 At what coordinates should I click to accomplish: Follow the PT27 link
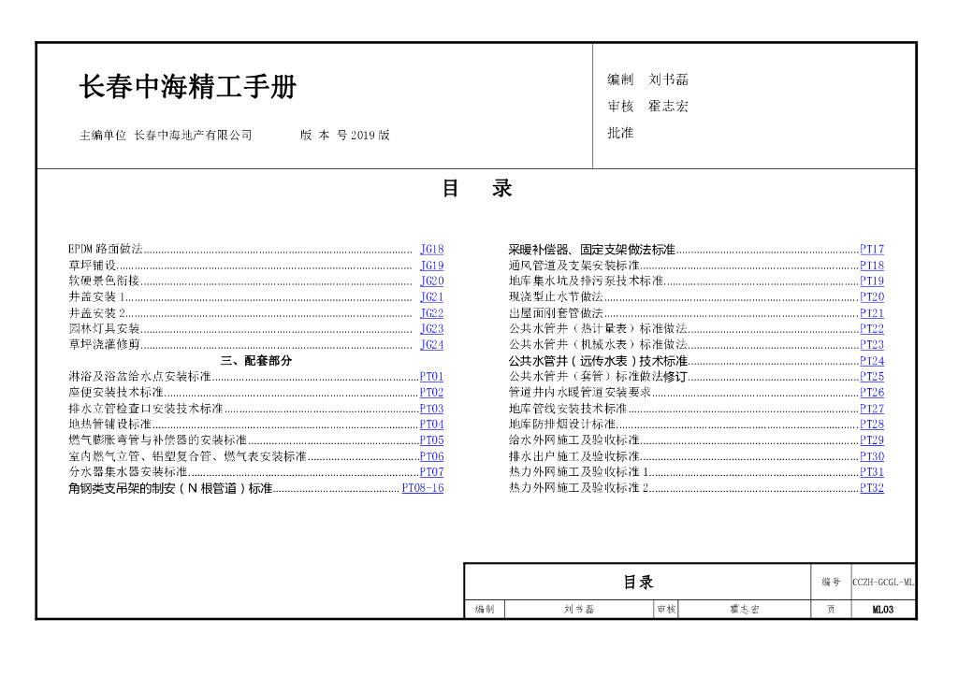(872, 409)
